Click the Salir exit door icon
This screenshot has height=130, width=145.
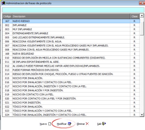click(x=104, y=124)
